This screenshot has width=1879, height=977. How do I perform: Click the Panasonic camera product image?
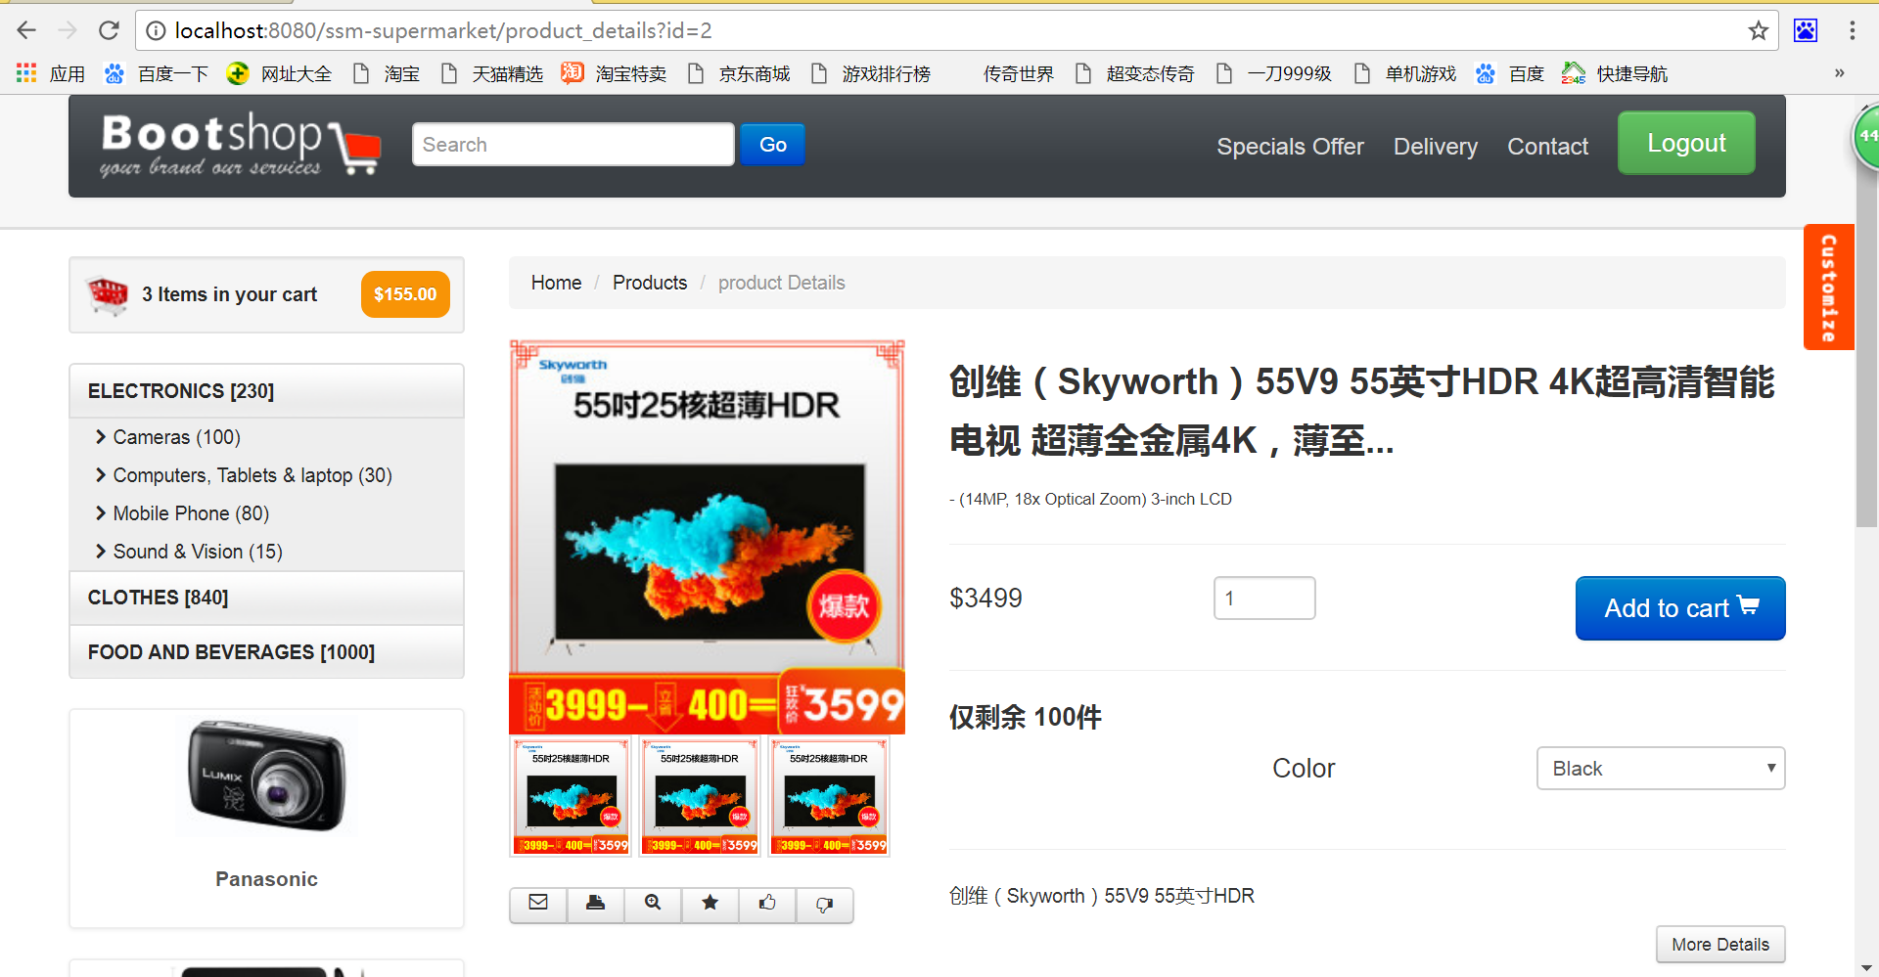click(266, 777)
